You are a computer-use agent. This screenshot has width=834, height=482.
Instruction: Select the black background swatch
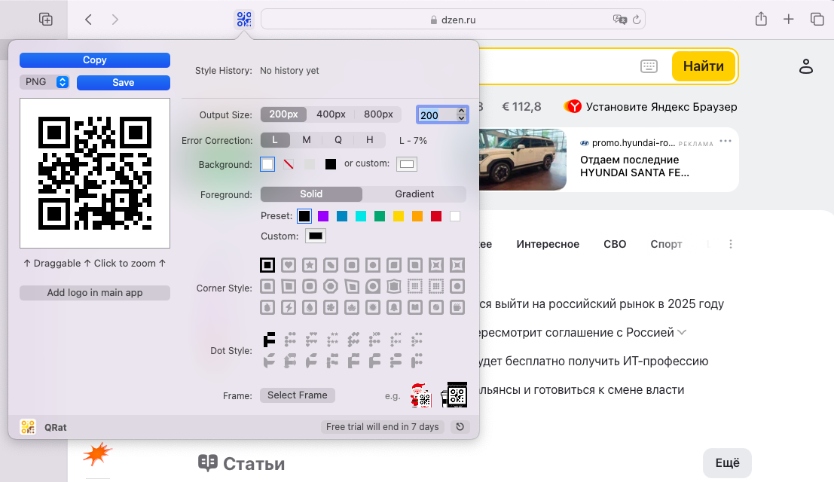click(x=330, y=164)
